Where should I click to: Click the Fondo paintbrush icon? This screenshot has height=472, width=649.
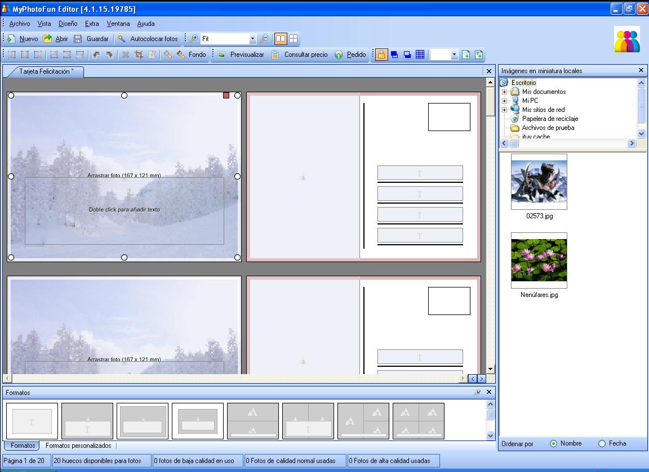(x=181, y=55)
